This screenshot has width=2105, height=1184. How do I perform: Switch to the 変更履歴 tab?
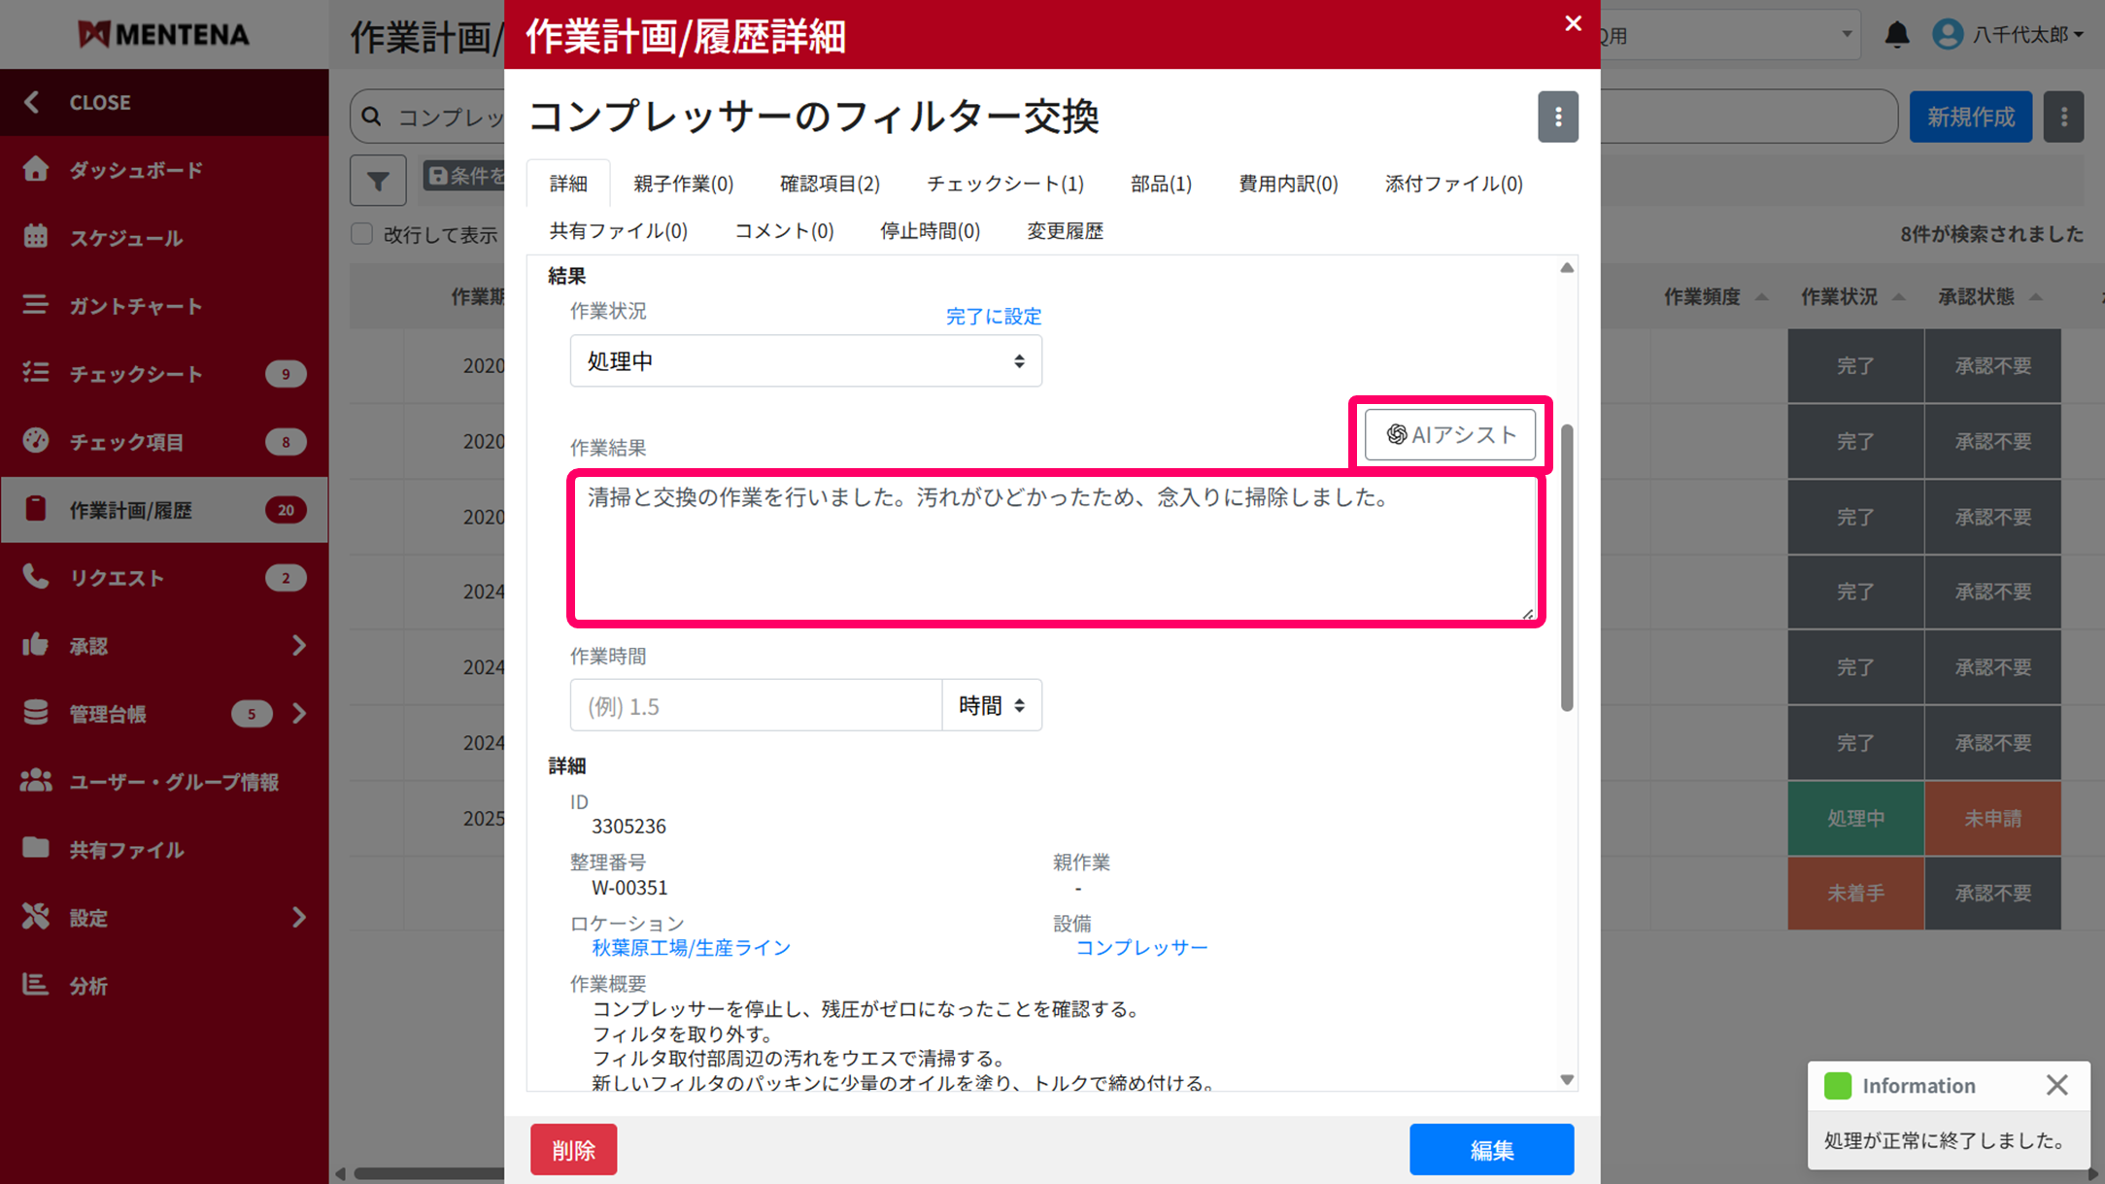click(x=1064, y=231)
